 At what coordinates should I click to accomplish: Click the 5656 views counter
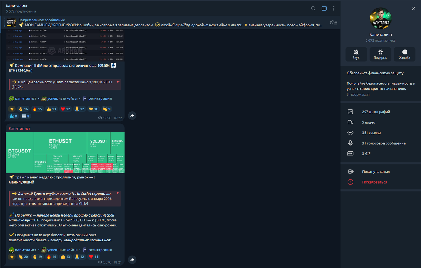pyautogui.click(x=105, y=118)
